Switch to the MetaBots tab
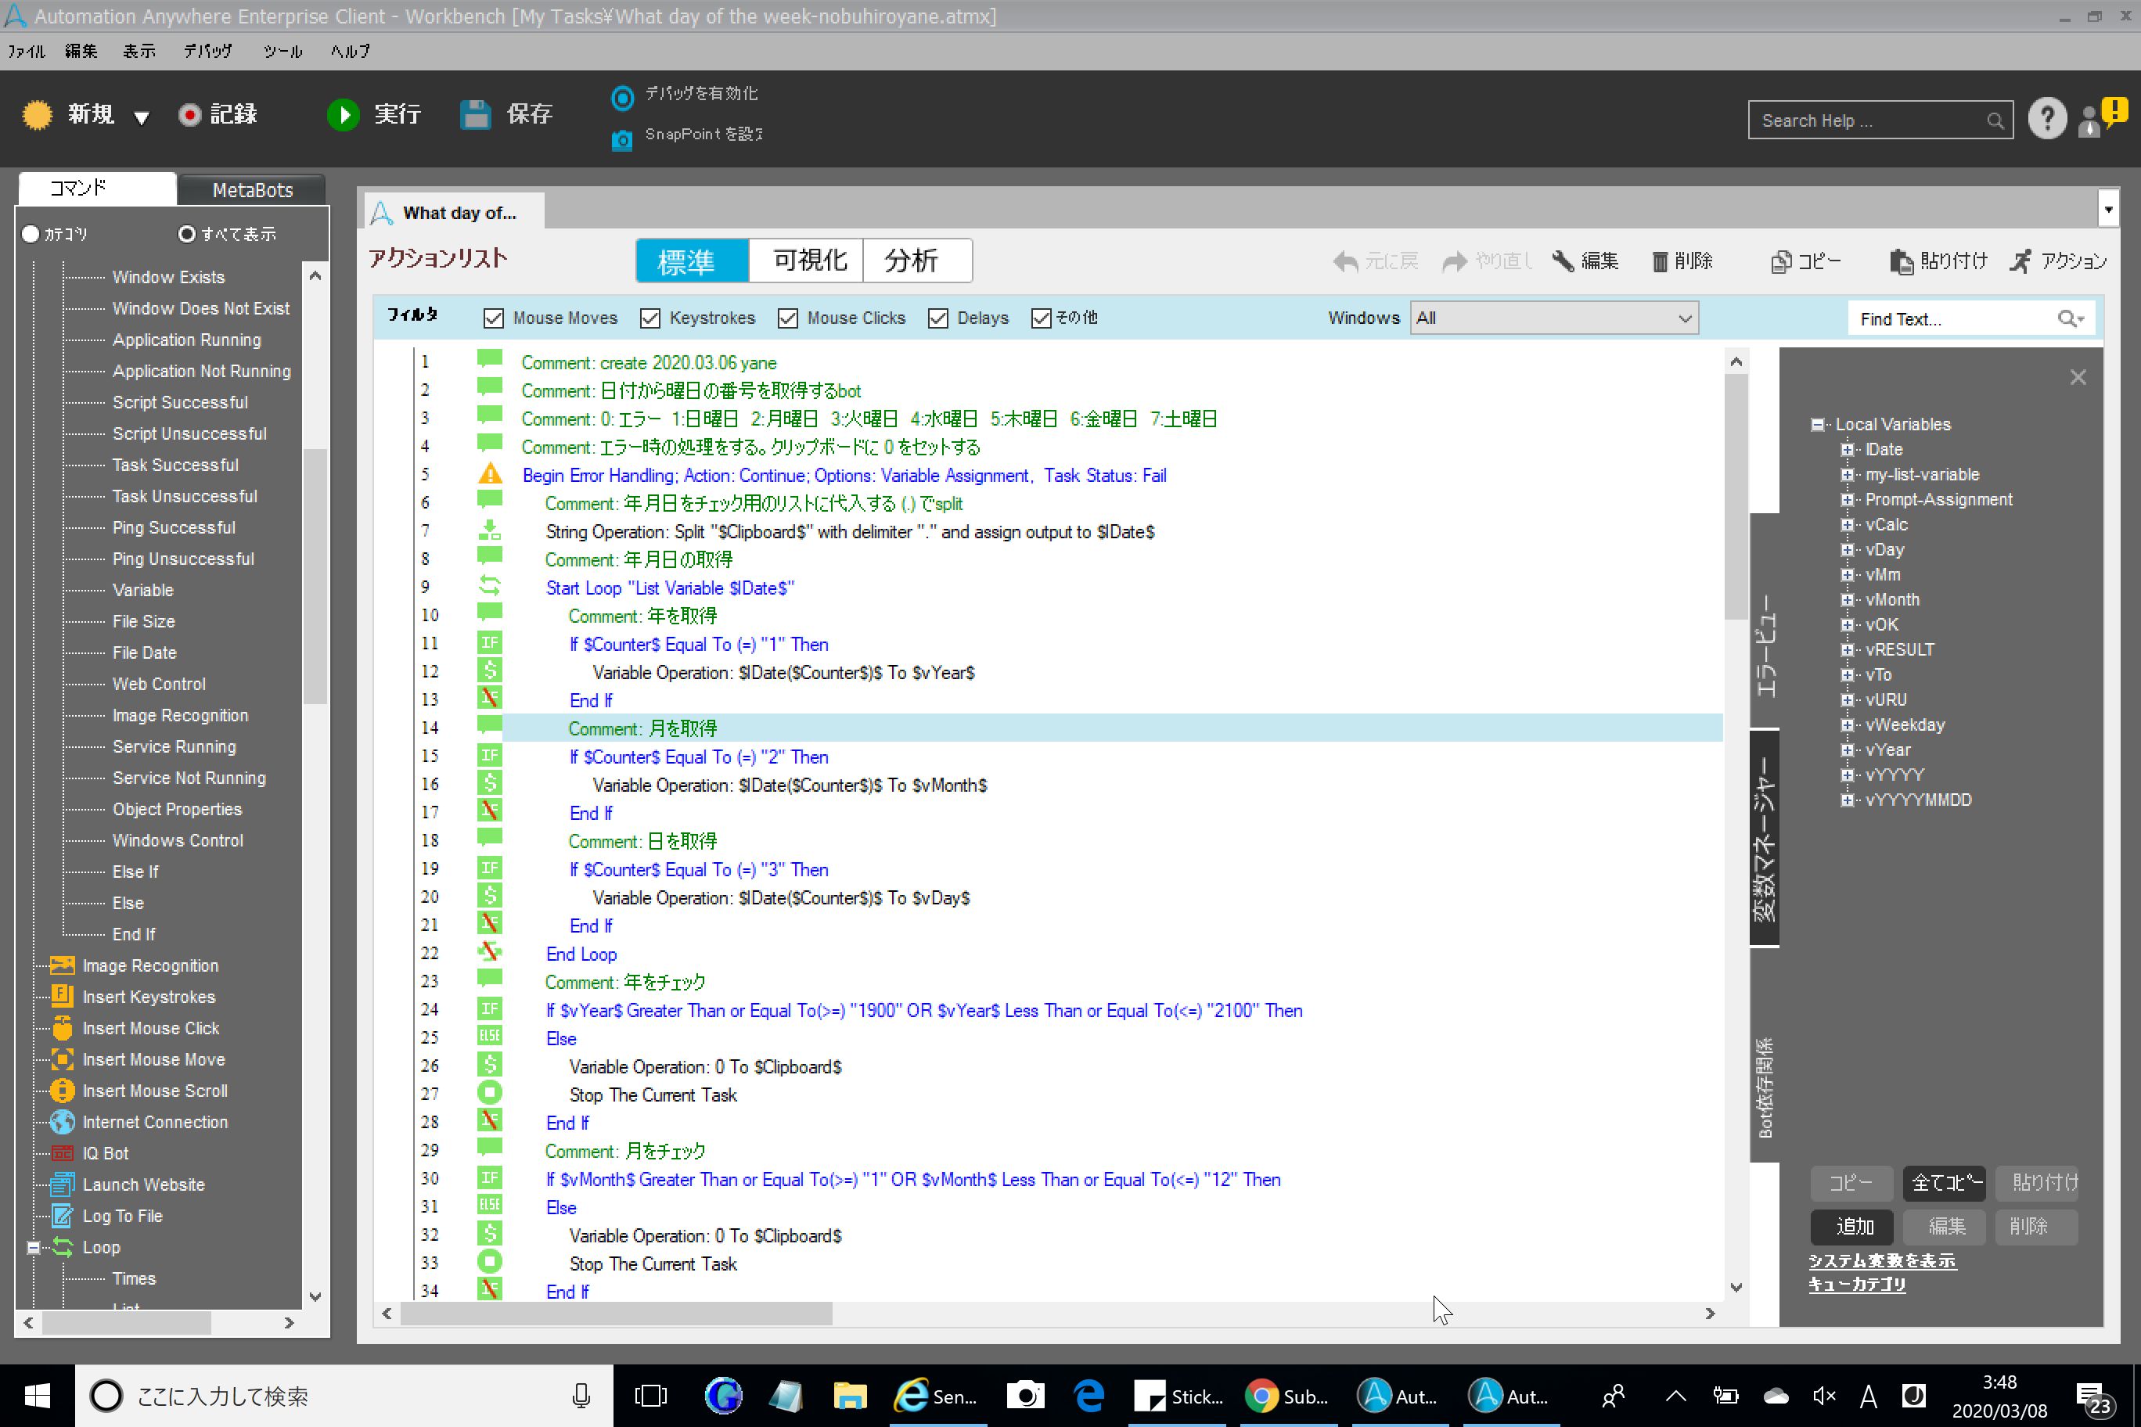 pos(252,190)
